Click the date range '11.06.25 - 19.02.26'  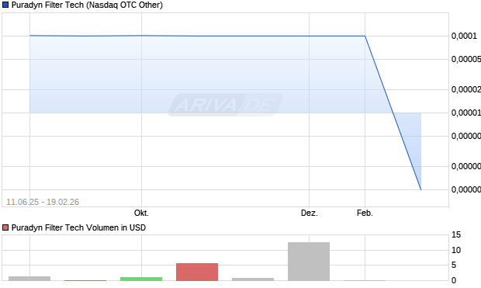click(43, 202)
